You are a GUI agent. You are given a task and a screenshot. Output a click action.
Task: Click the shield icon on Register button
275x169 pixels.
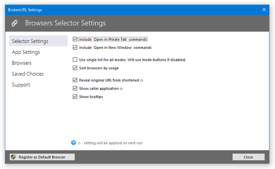pos(13,157)
